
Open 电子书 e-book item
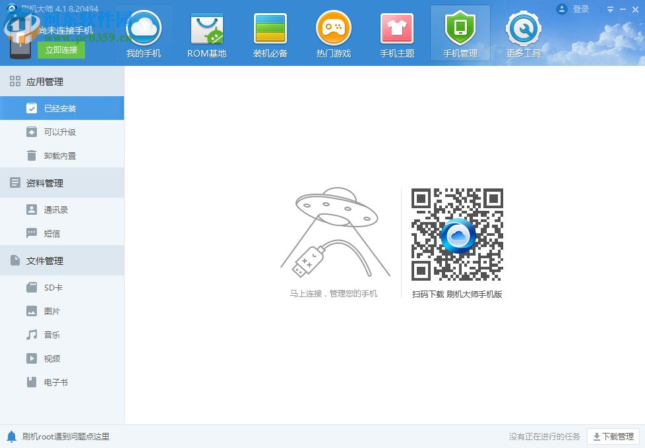coord(62,382)
